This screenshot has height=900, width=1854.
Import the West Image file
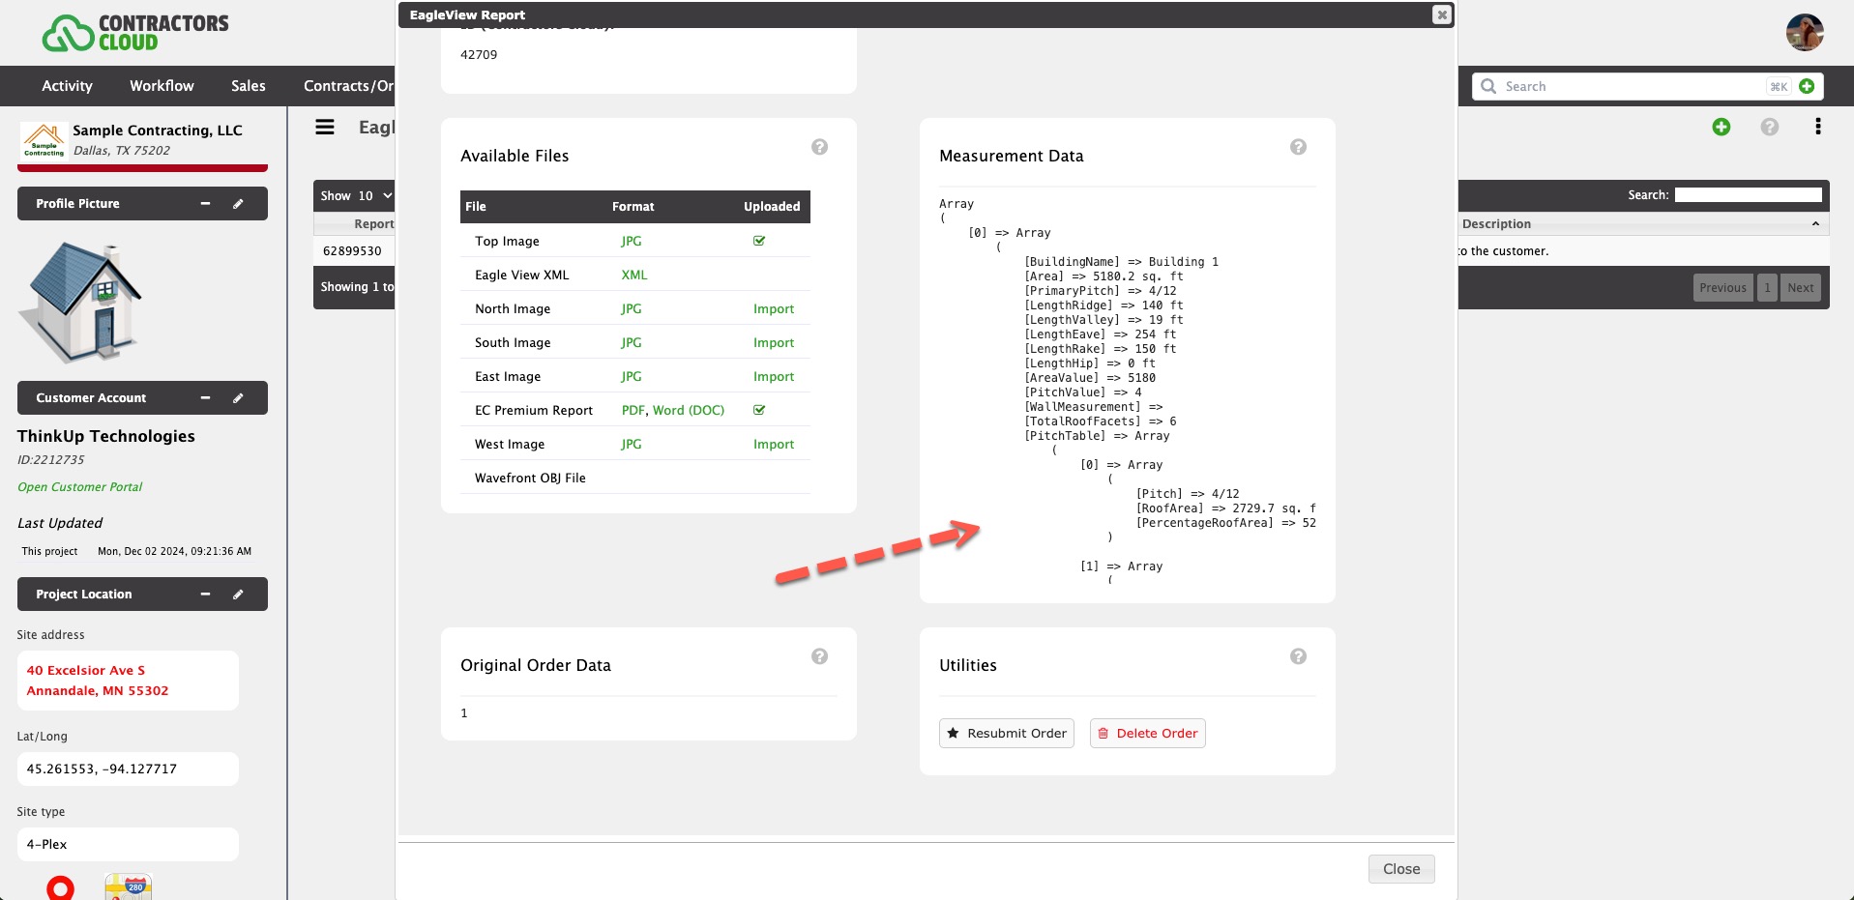coord(774,445)
